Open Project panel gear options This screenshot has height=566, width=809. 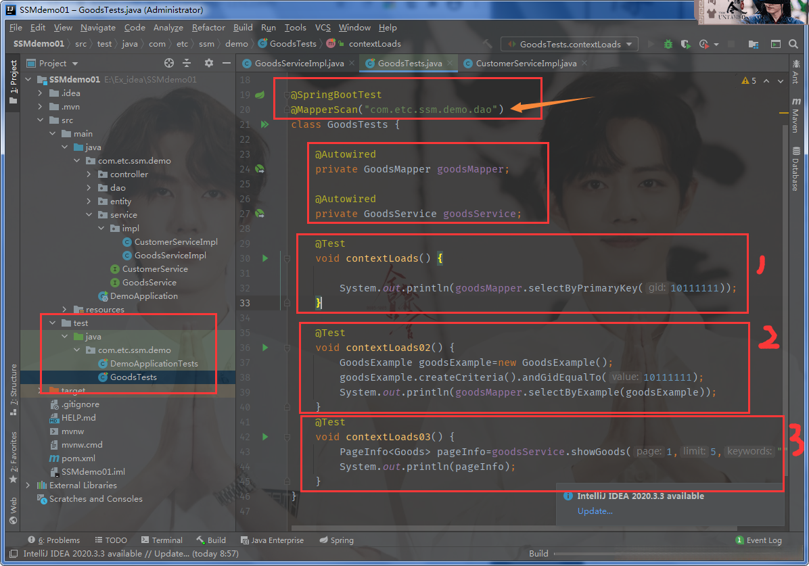tap(209, 63)
